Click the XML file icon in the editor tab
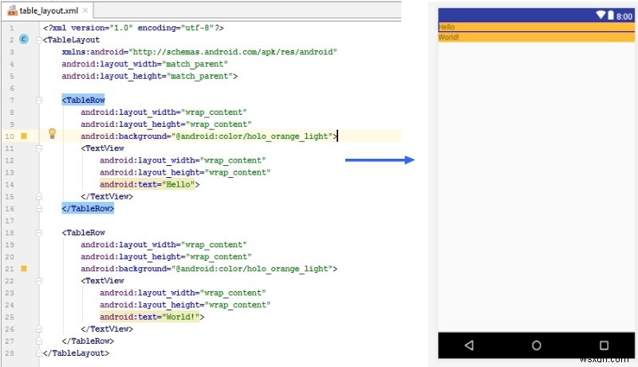 [x=11, y=10]
